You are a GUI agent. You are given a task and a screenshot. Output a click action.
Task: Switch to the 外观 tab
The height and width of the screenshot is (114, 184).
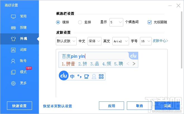(x=20, y=39)
